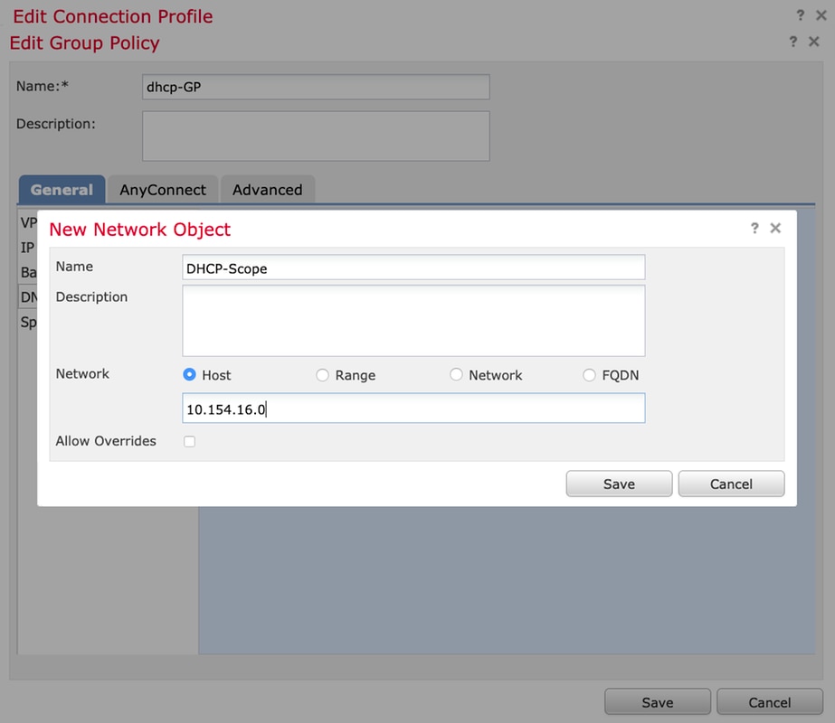Image resolution: width=835 pixels, height=723 pixels.
Task: Select the Host radio button
Action: (189, 374)
